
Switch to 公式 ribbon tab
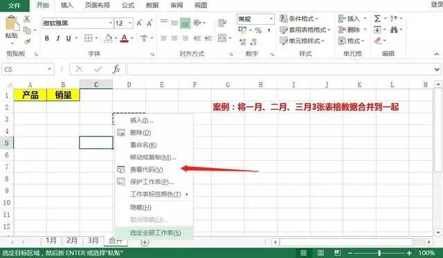pos(128,5)
